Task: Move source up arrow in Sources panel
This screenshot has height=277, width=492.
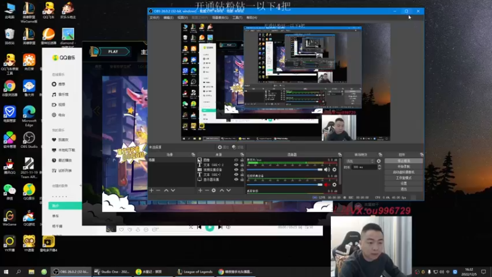Action: pyautogui.click(x=222, y=190)
